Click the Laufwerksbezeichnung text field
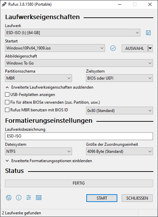The height and width of the screenshot is (217, 158). tap(79, 136)
